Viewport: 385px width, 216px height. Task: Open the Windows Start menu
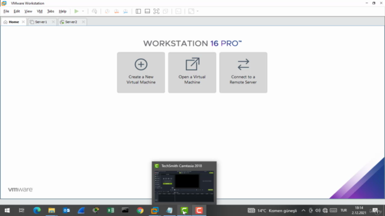[7, 211]
